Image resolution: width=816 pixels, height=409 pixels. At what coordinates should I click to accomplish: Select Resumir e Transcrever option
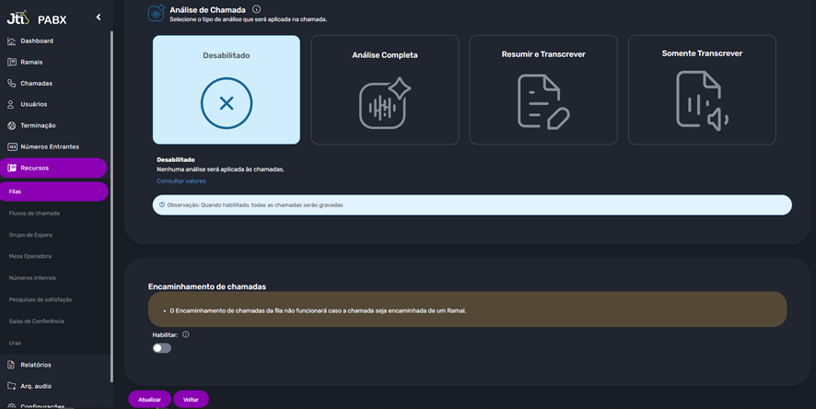[x=543, y=89]
